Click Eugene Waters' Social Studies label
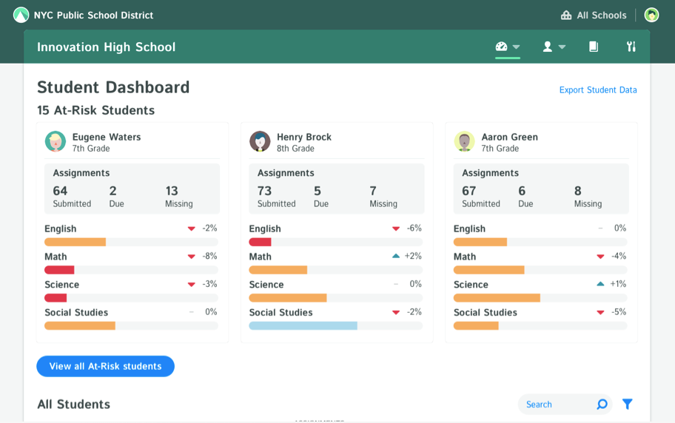The width and height of the screenshot is (675, 423). tap(76, 312)
